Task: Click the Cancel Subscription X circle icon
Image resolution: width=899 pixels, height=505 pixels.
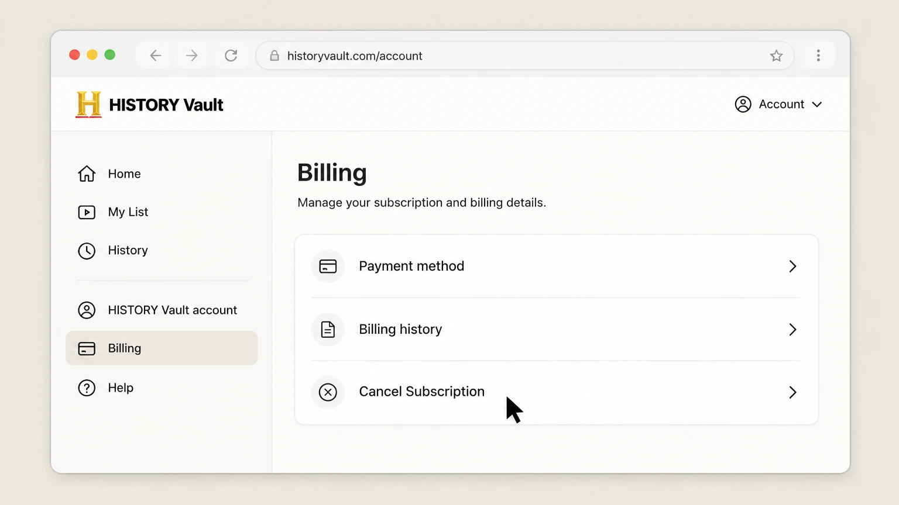Action: tap(328, 392)
